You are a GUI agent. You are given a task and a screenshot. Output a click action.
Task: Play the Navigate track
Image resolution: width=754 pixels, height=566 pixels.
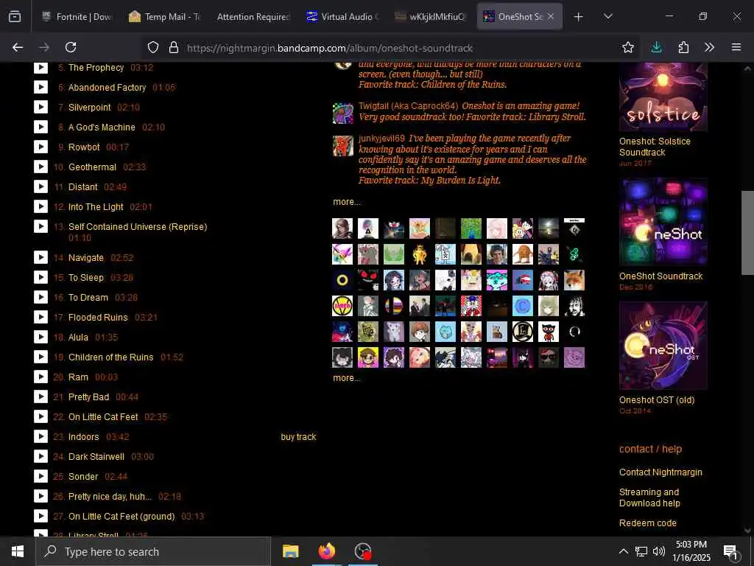(x=41, y=257)
